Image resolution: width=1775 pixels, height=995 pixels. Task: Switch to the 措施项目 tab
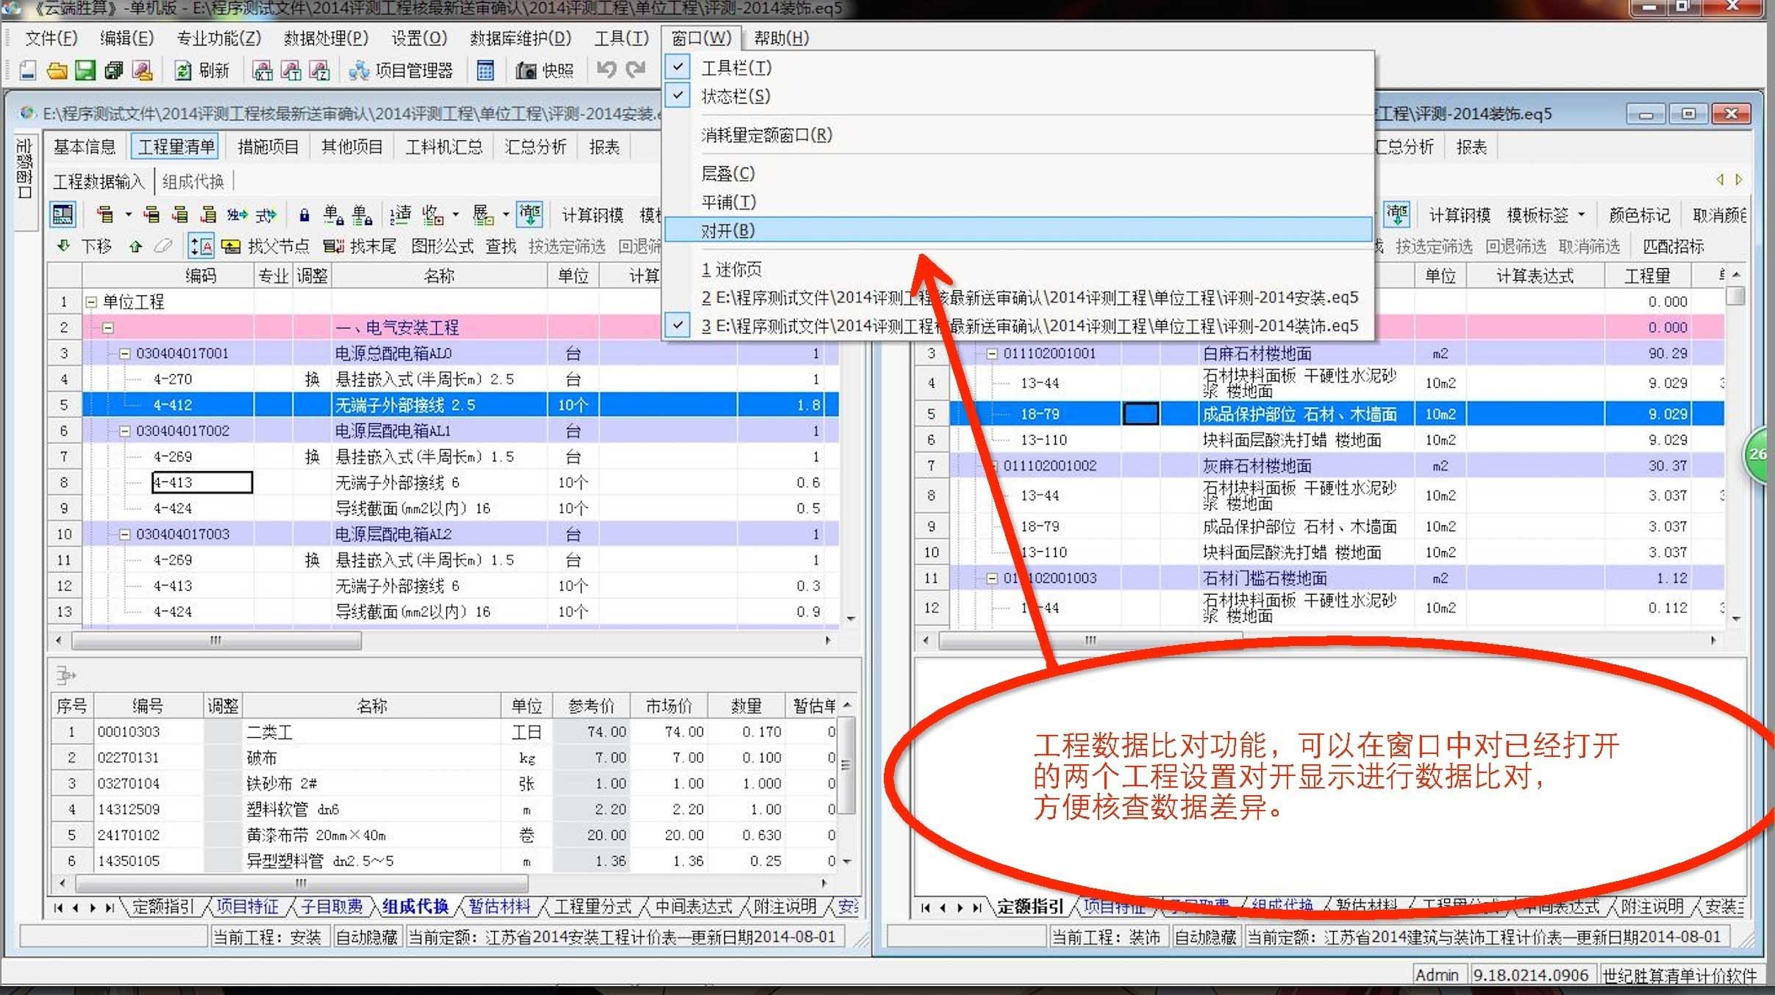pyautogui.click(x=268, y=147)
